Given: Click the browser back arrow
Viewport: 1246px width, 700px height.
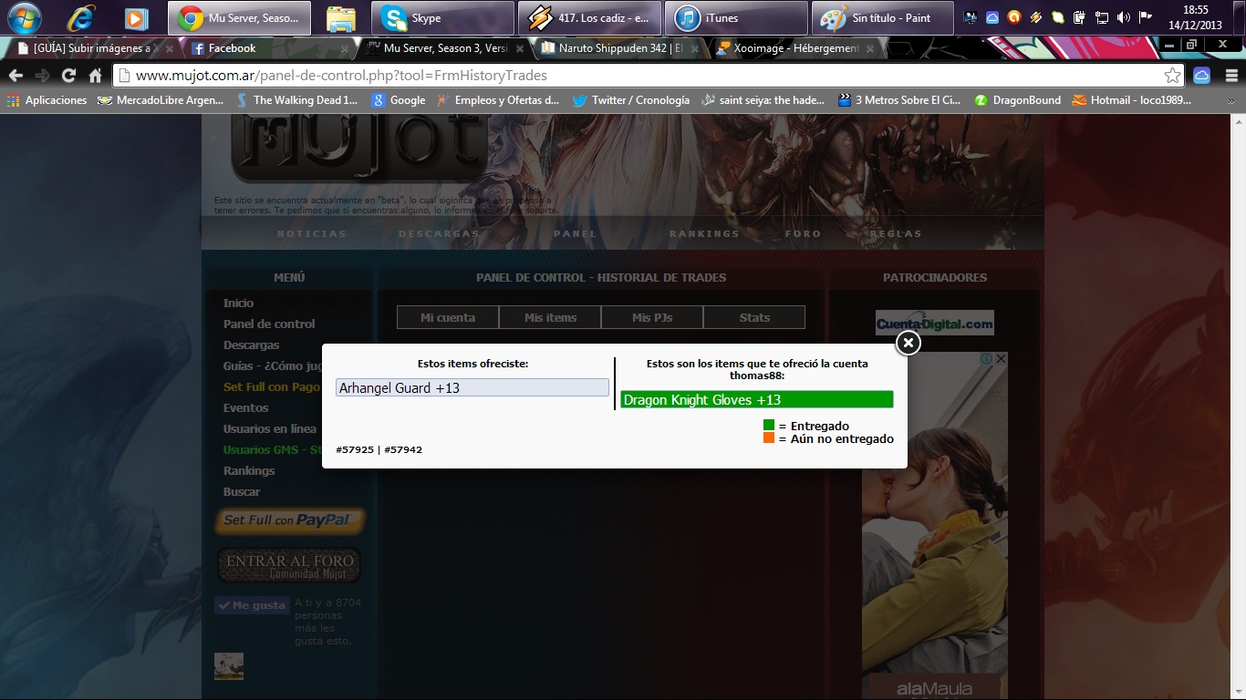Looking at the screenshot, I should 16,76.
